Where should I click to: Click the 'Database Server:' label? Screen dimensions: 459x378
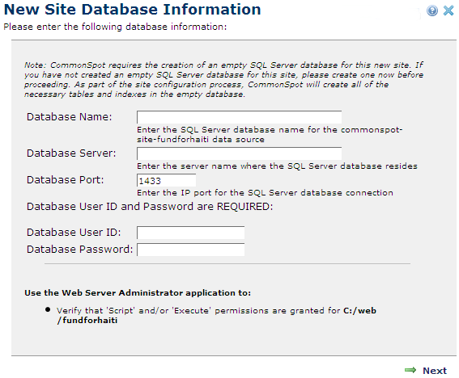[71, 153]
